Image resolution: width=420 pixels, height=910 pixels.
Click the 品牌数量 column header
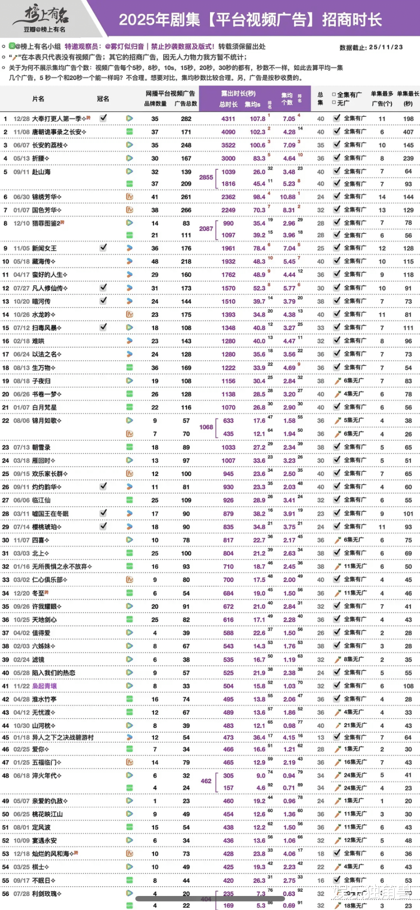155,104
